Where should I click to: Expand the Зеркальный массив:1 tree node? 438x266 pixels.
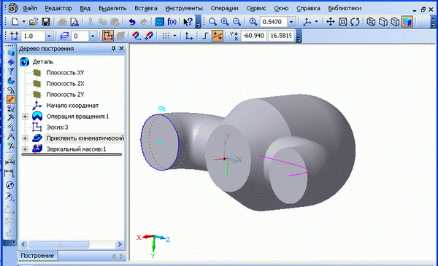25,149
